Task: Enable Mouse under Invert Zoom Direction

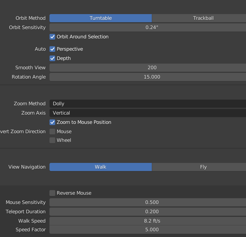Action: 52,131
